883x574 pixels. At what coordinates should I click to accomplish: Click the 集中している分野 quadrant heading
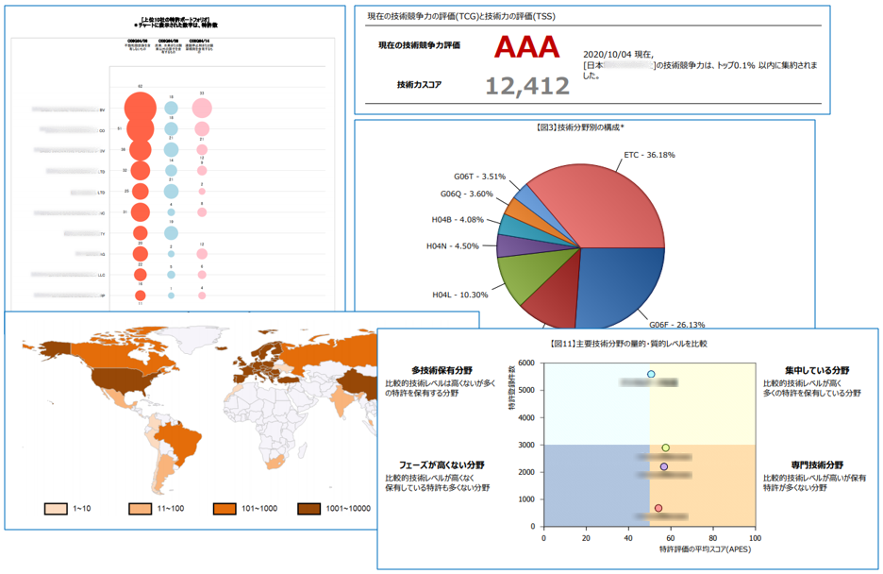coord(817,370)
